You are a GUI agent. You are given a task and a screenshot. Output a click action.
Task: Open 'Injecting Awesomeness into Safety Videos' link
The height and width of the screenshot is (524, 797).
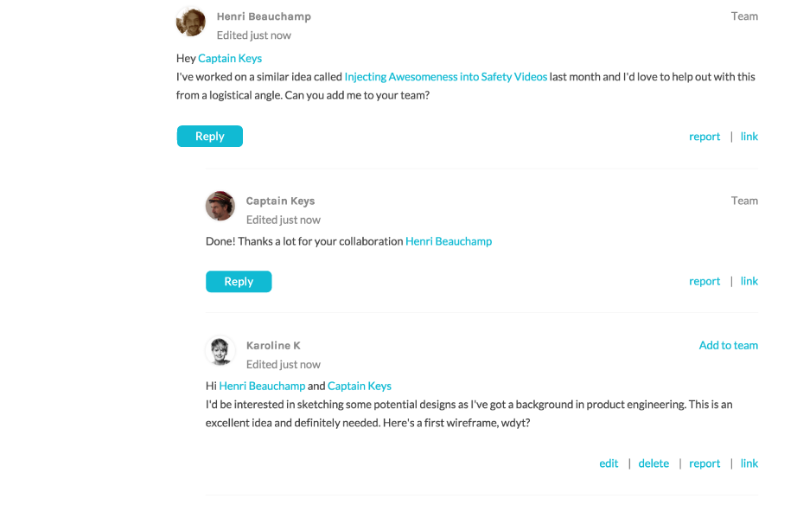445,77
